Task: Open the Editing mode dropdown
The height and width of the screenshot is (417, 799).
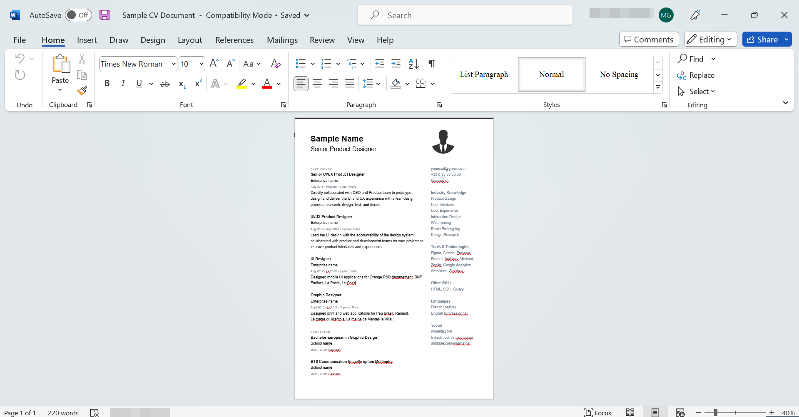Action: coord(710,40)
